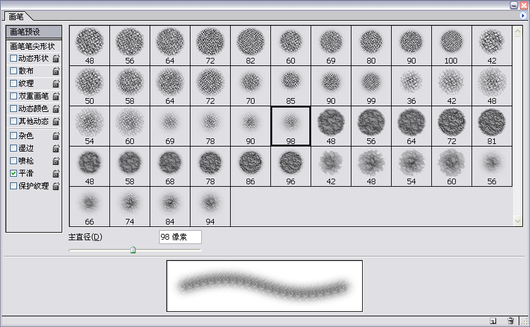
Task: Select the brush preset sized 80
Action: coord(371,46)
